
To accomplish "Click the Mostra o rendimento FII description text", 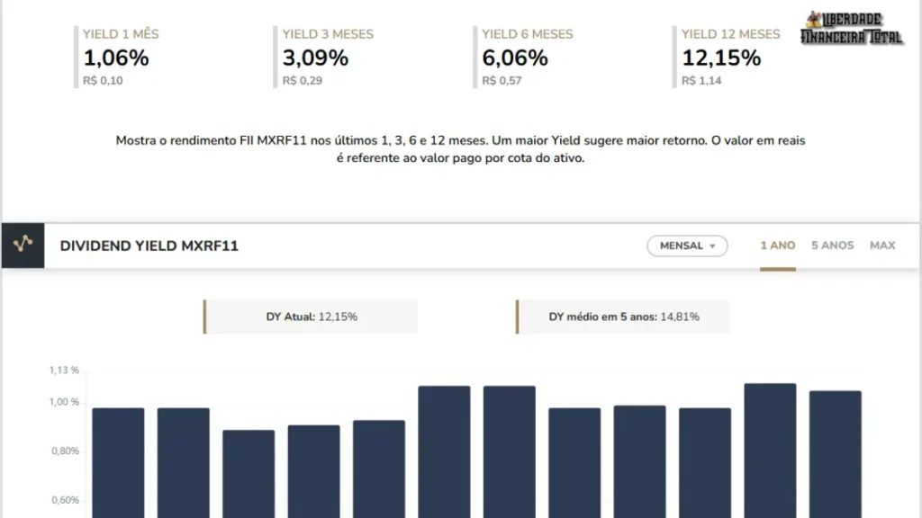I will (460, 149).
